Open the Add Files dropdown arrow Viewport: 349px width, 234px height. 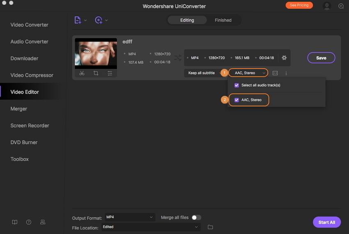pyautogui.click(x=85, y=20)
